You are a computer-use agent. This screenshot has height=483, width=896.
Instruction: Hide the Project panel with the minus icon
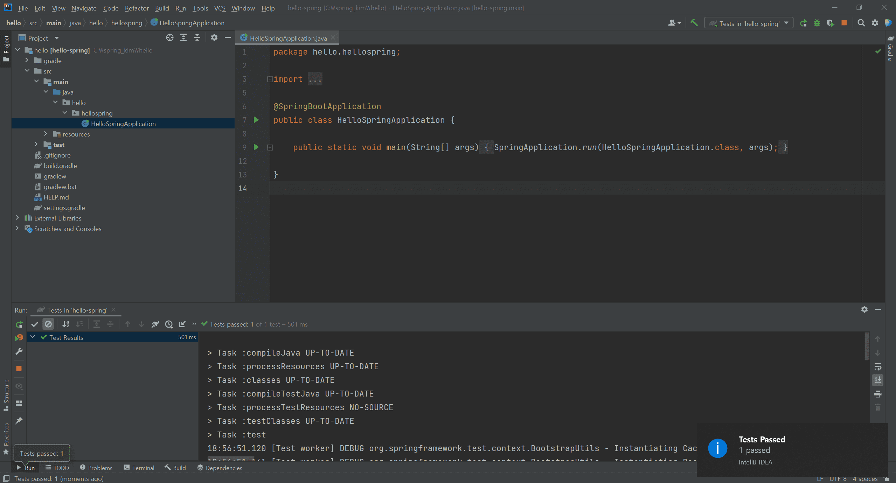tap(228, 38)
